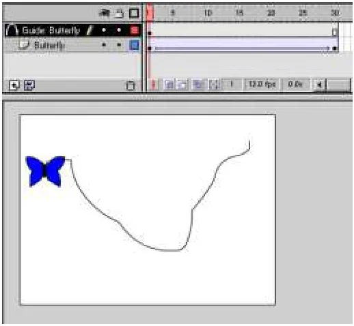Open Modify Onion Markers menu
The image size is (354, 326).
pyautogui.click(x=214, y=85)
